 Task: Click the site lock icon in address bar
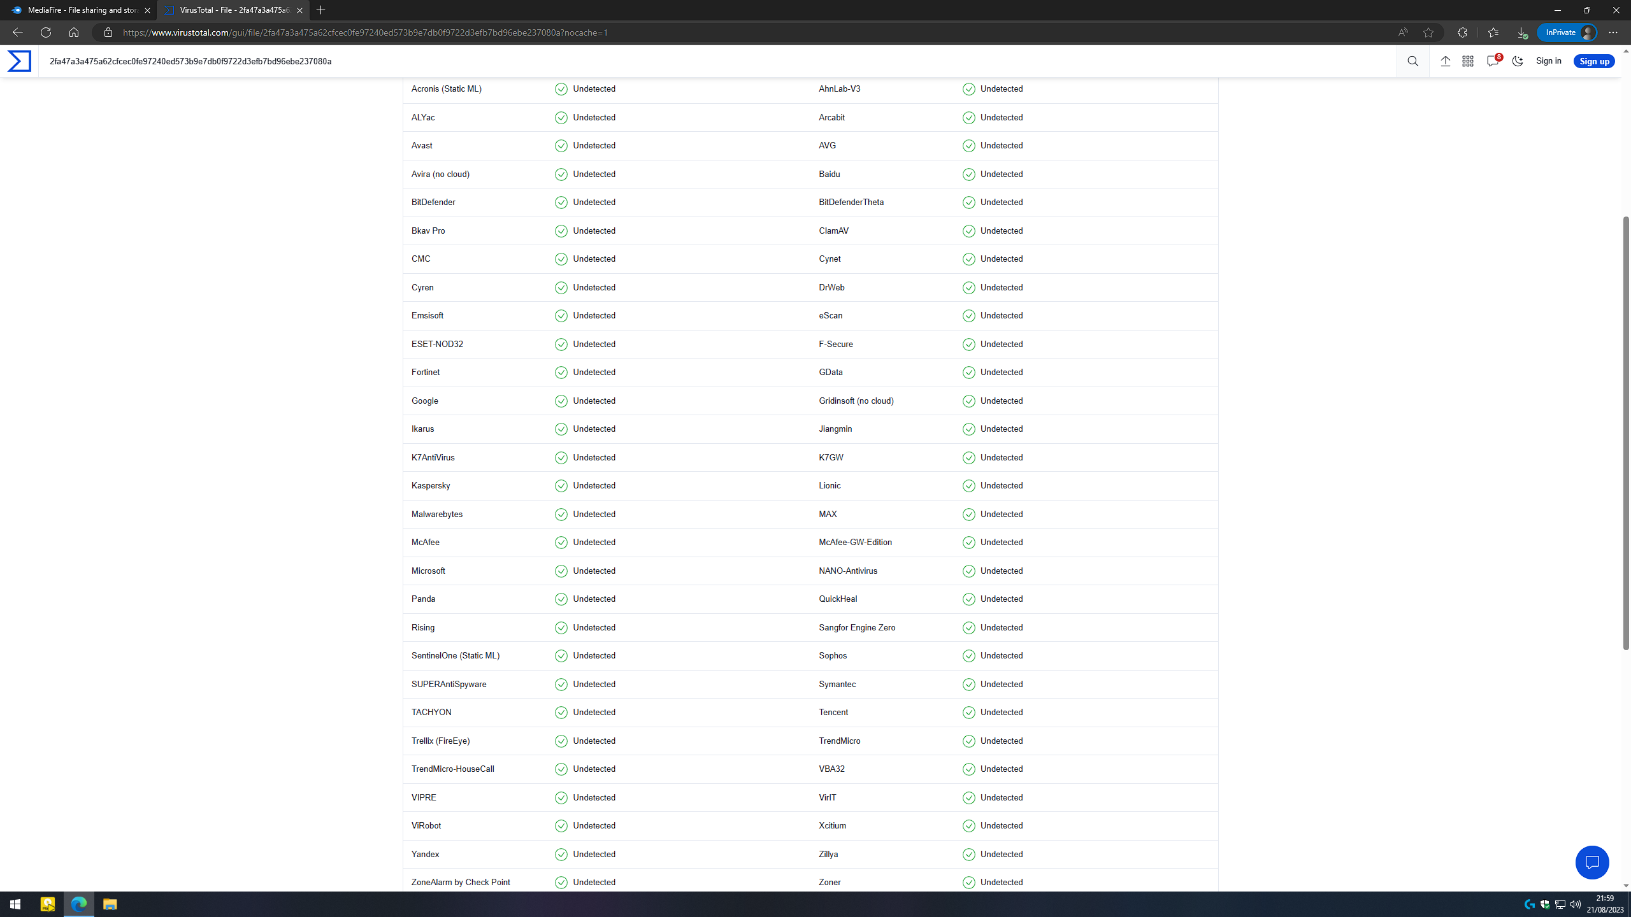tap(108, 32)
